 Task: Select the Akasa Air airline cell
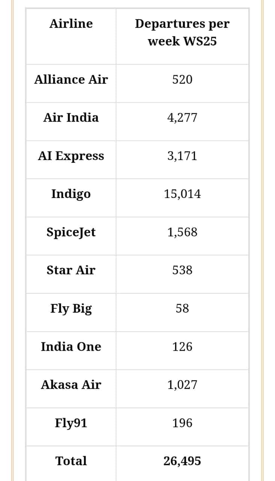click(71, 385)
